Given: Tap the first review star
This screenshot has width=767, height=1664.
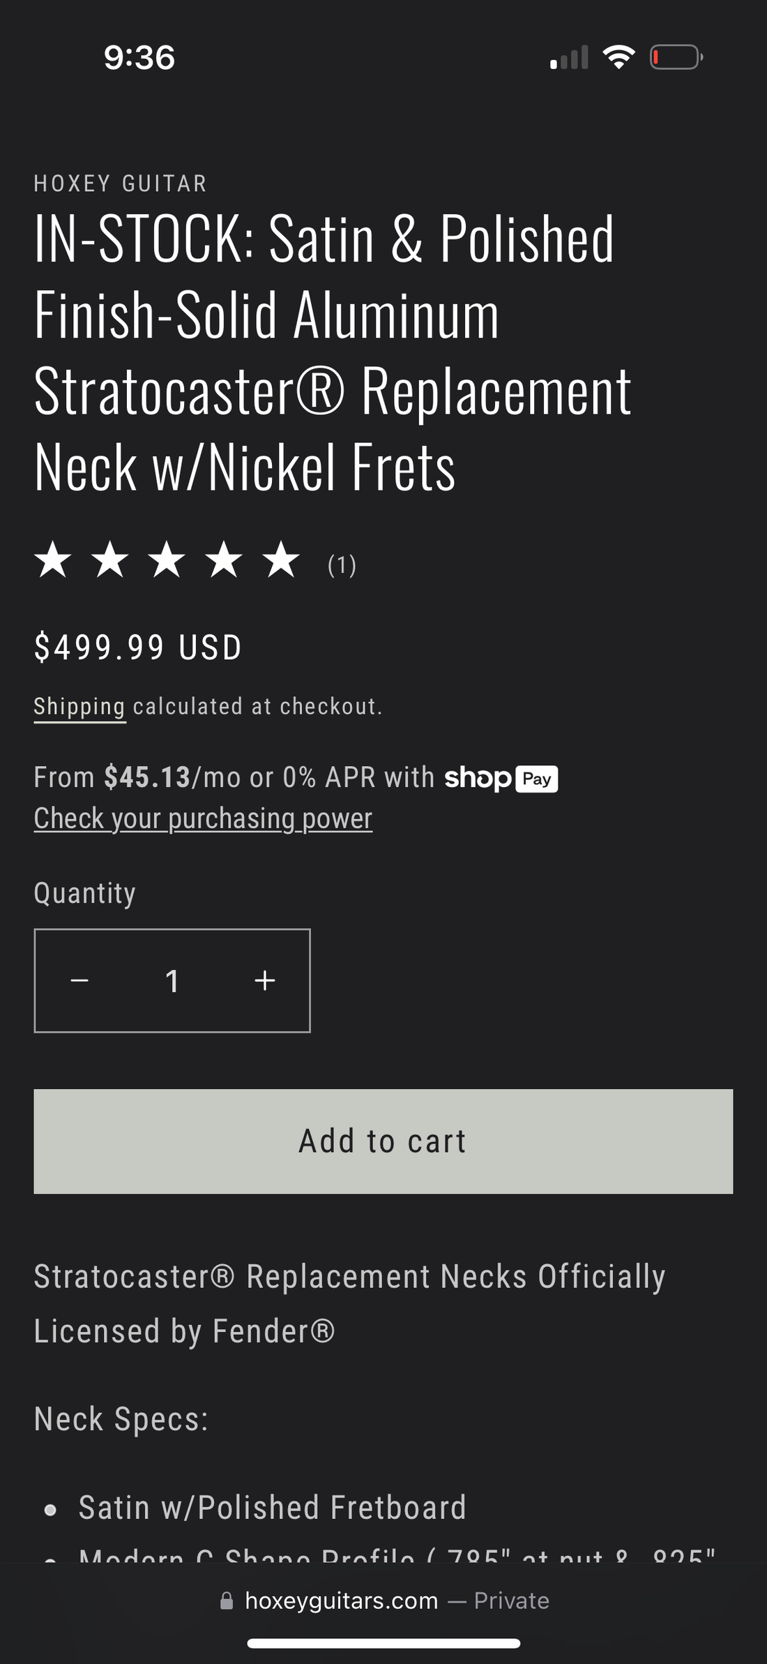Looking at the screenshot, I should 53,560.
